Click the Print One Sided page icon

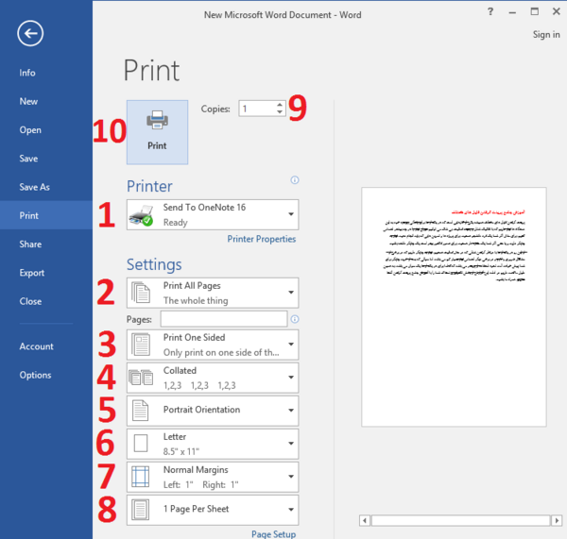click(x=141, y=345)
